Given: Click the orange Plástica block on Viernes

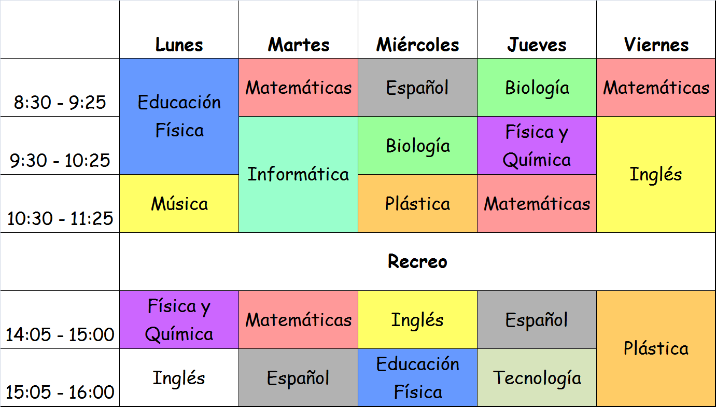Looking at the screenshot, I should coord(656,348).
